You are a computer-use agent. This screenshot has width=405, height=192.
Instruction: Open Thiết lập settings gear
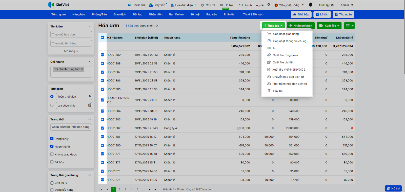tap(332, 5)
